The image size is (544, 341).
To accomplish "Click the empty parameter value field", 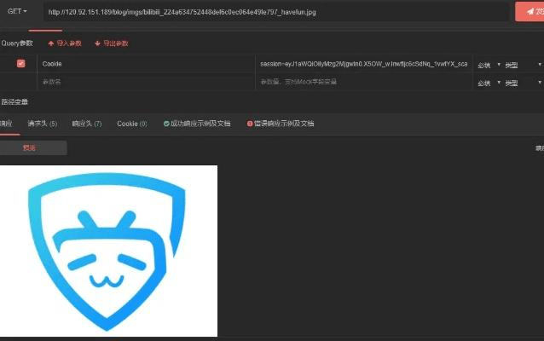I will click(x=363, y=83).
